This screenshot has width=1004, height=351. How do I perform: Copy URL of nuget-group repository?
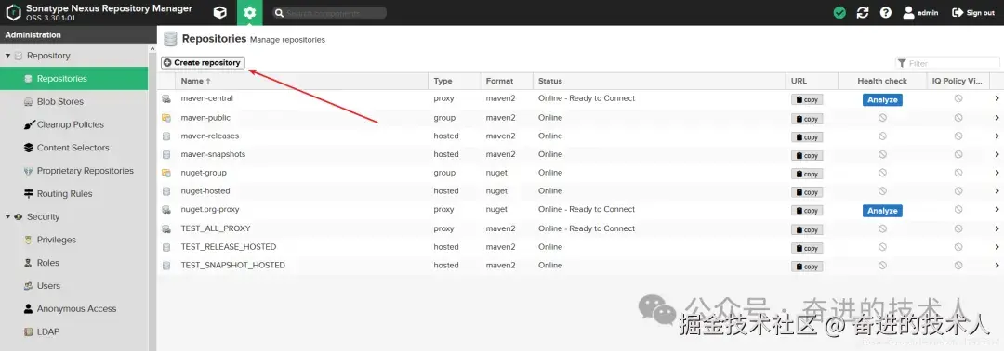[x=807, y=174]
